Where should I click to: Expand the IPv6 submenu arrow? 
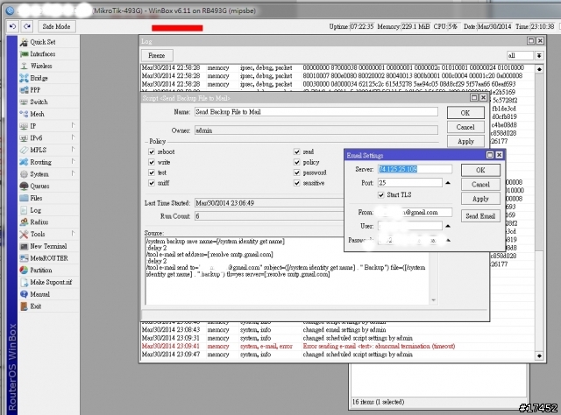(73, 137)
